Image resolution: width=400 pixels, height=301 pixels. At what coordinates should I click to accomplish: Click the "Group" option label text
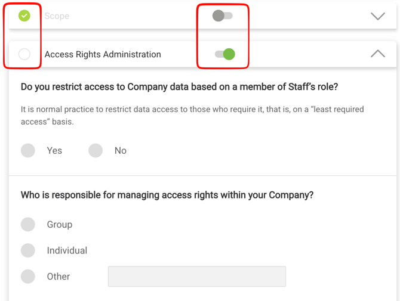pyautogui.click(x=60, y=225)
